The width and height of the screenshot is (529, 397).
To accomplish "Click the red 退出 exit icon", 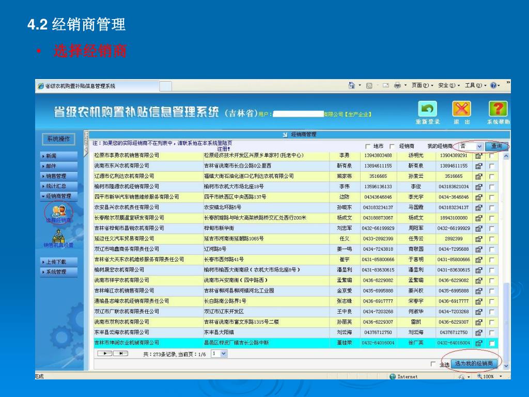I will [x=461, y=109].
